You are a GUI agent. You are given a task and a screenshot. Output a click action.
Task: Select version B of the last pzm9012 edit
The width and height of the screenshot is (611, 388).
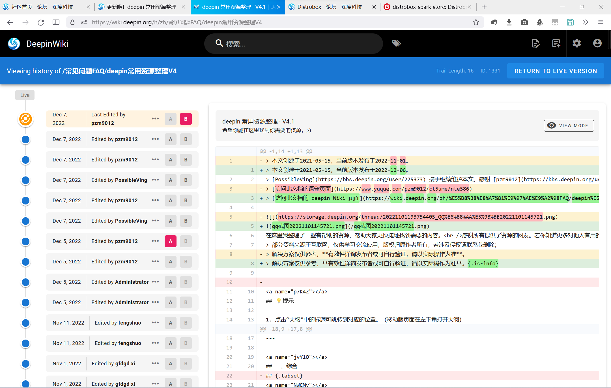[186, 119]
